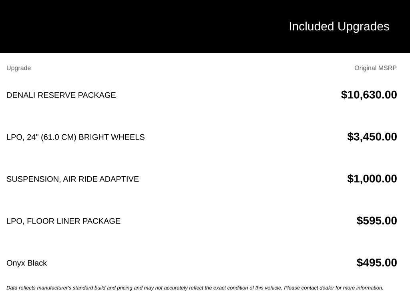Click the $3,450.00 wheels price
410x307 pixels.
(x=372, y=137)
